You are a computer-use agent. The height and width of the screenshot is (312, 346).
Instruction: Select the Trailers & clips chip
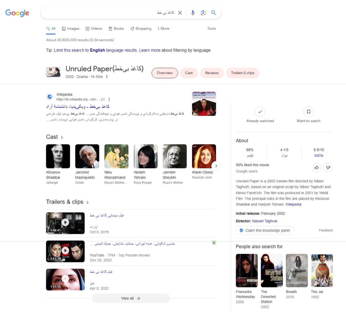tap(242, 73)
